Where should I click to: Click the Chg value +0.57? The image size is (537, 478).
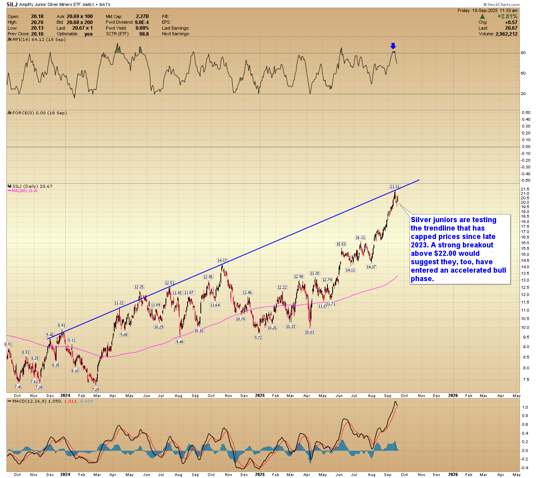click(x=511, y=22)
